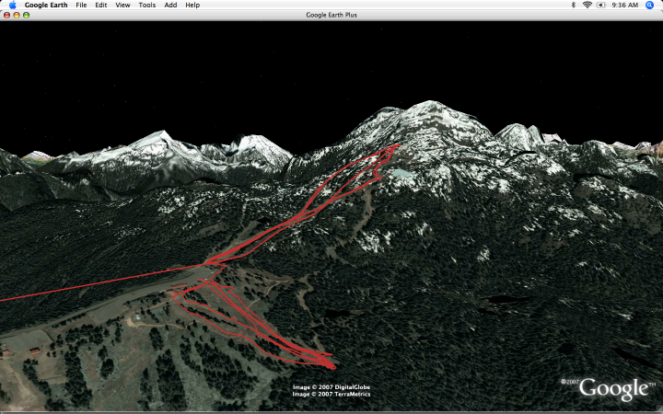This screenshot has height=414, width=663.
Task: Click the Bluetooth status icon
Action: pyautogui.click(x=574, y=5)
